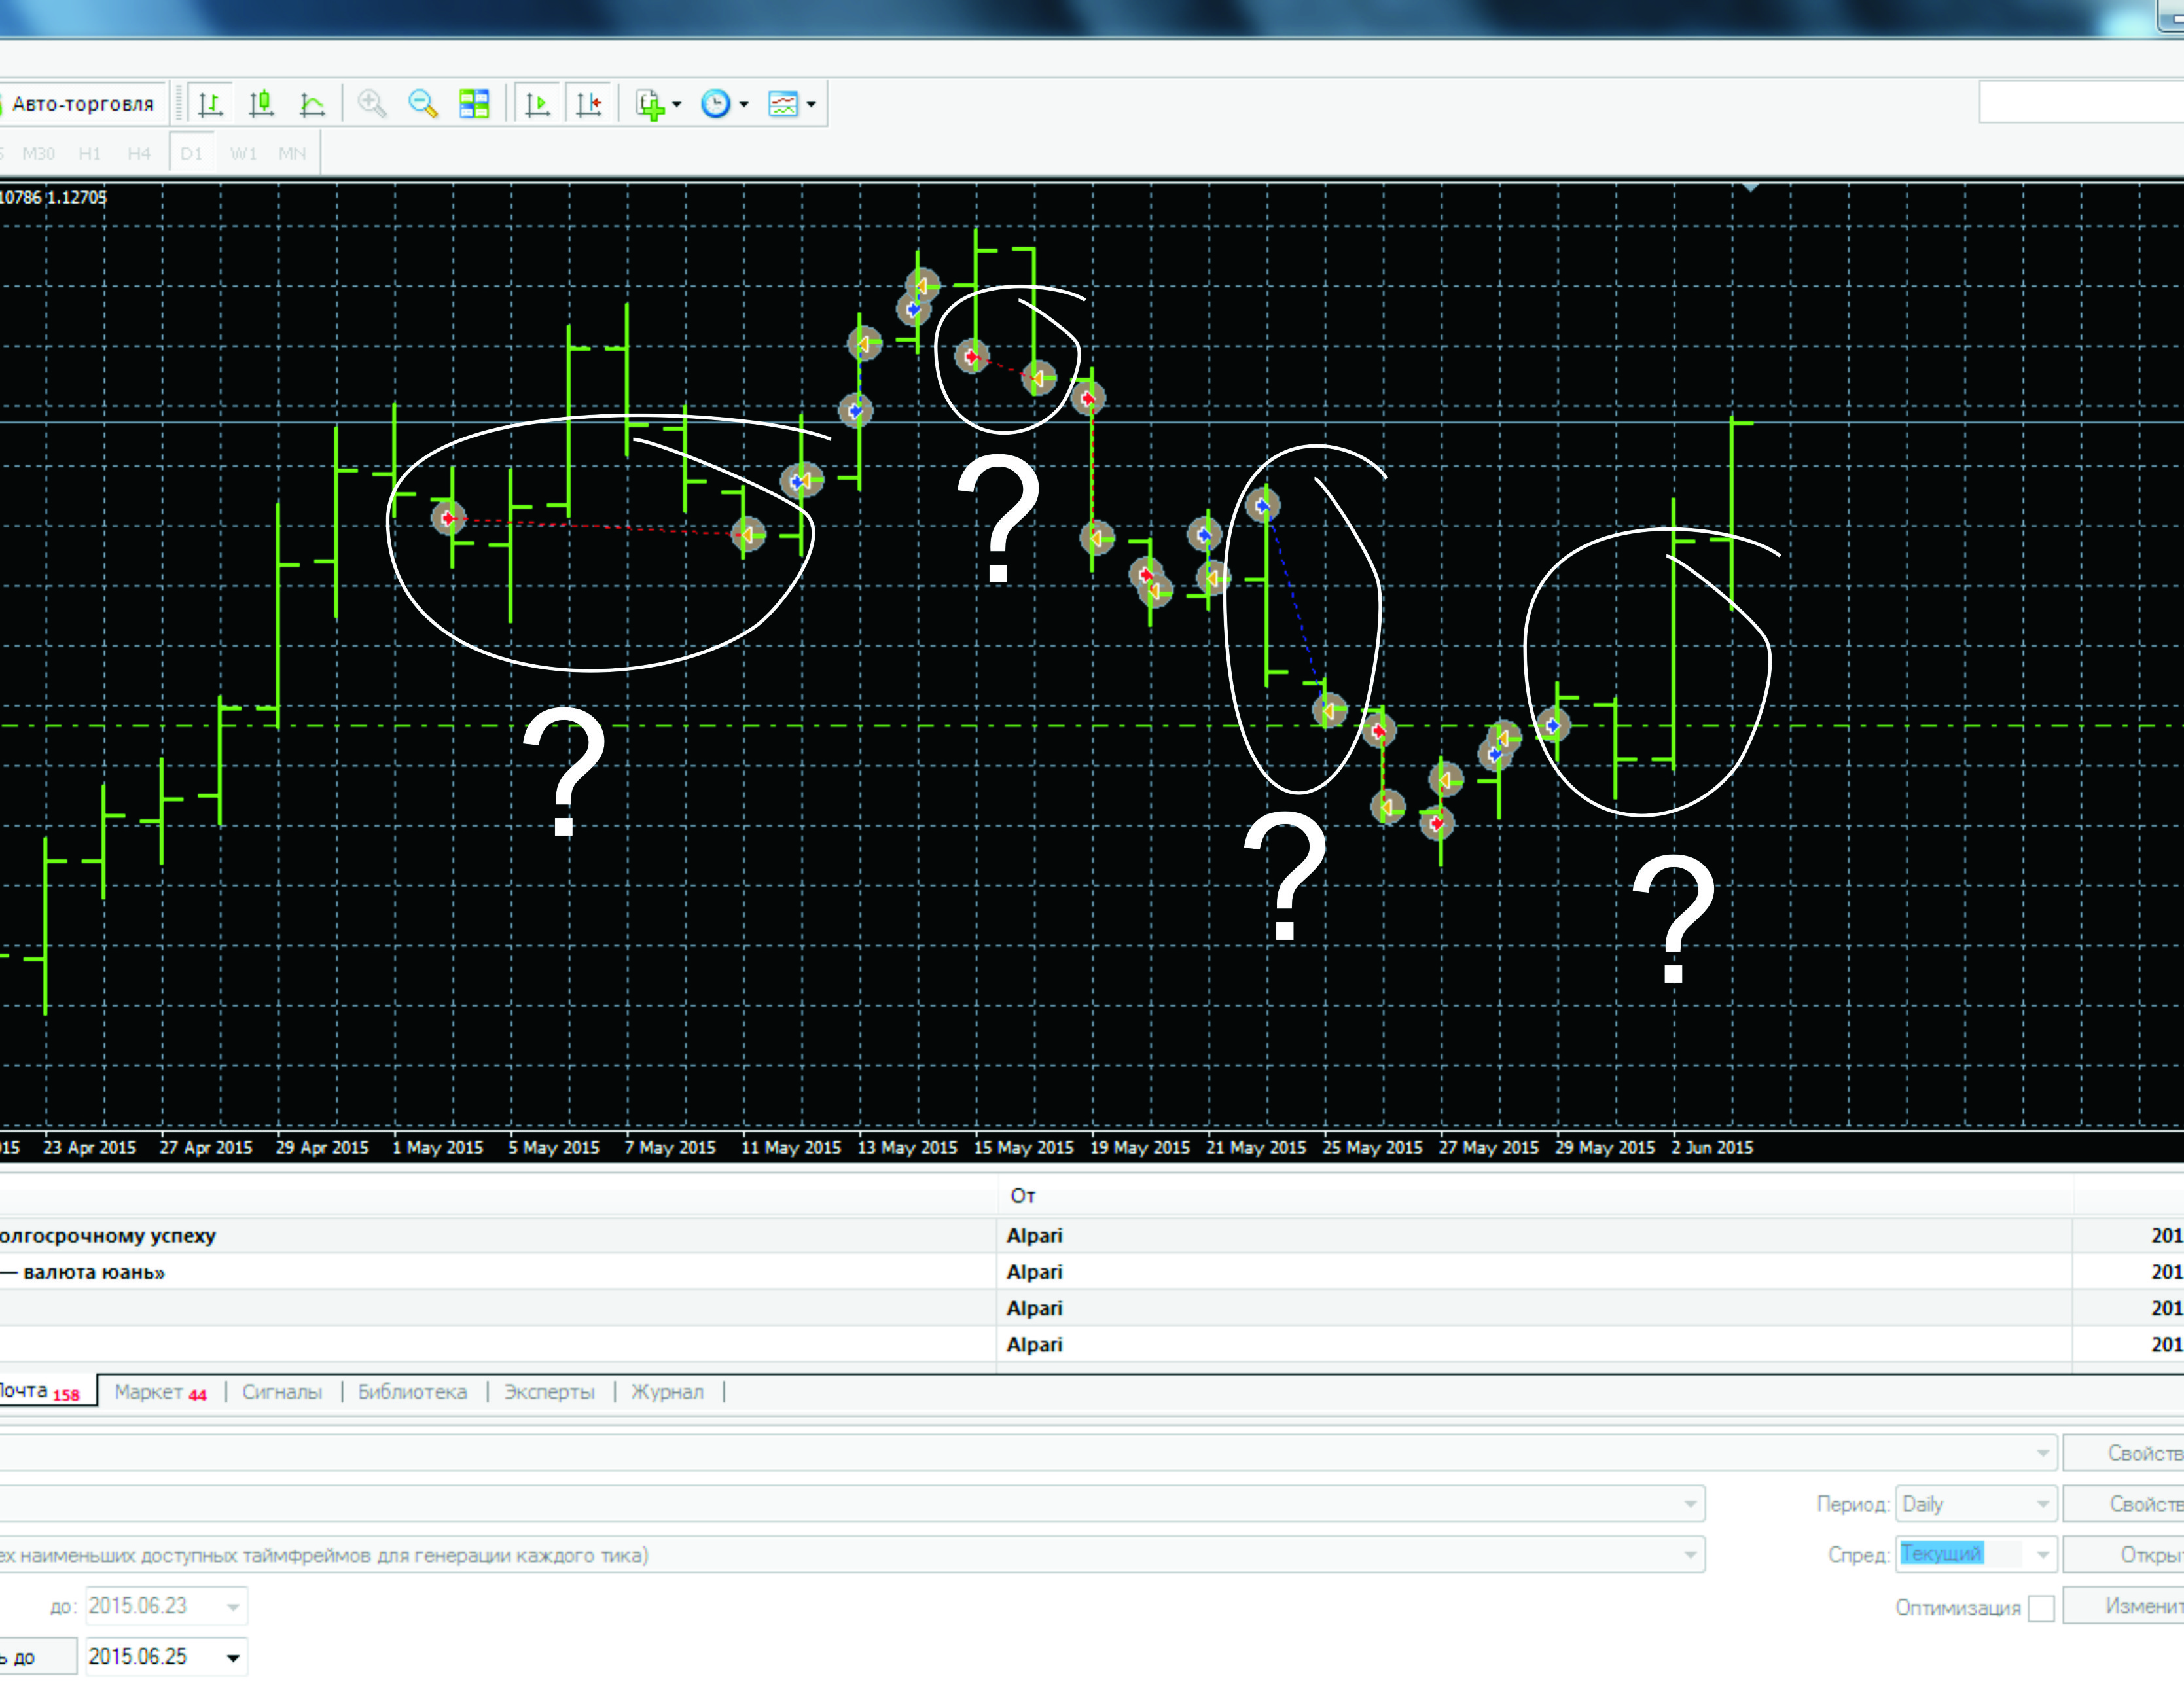
Task: Open the indicators list icon
Action: click(650, 104)
